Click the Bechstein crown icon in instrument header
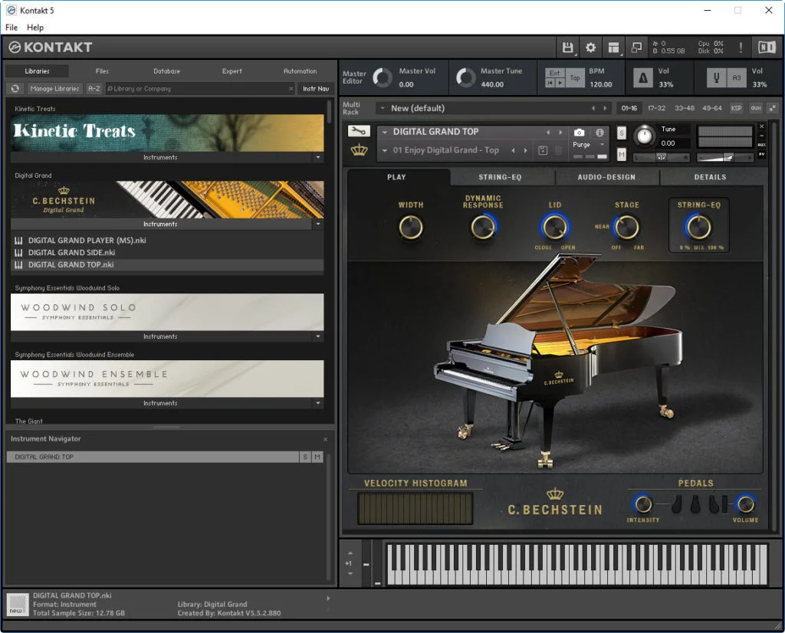 click(359, 149)
